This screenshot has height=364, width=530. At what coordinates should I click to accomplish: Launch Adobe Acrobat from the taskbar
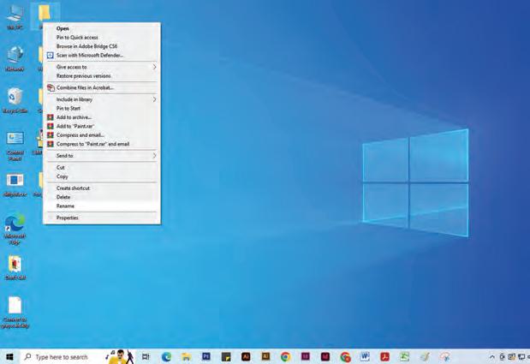tap(384, 356)
